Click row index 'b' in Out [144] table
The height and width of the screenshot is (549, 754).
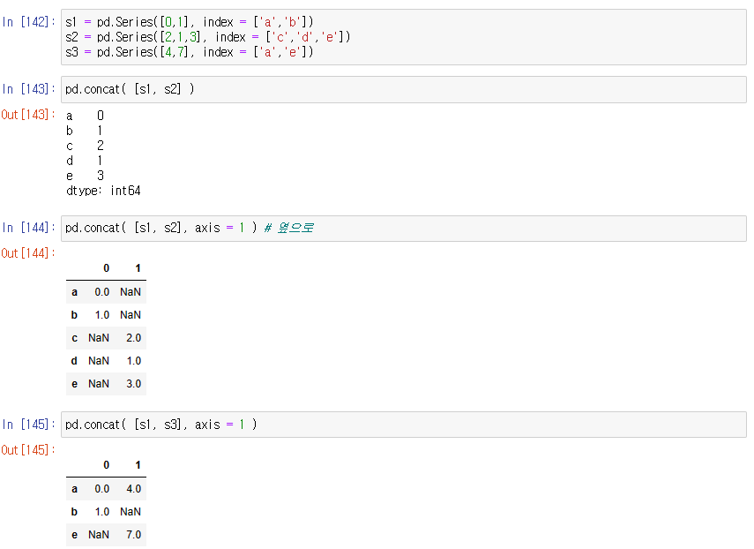pos(74,315)
